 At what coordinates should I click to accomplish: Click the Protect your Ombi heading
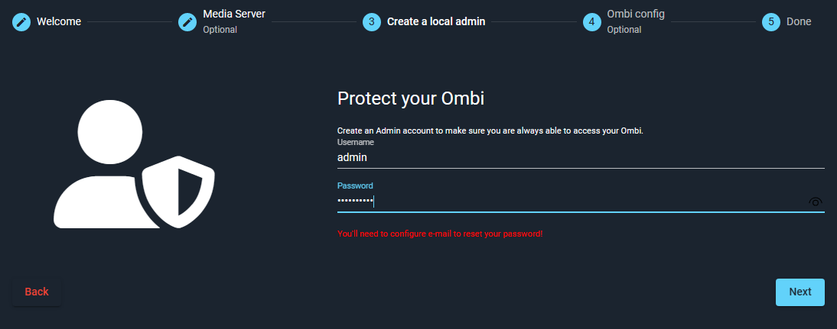pyautogui.click(x=411, y=98)
